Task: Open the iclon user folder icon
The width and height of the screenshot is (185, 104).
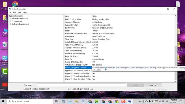Action: point(5,19)
